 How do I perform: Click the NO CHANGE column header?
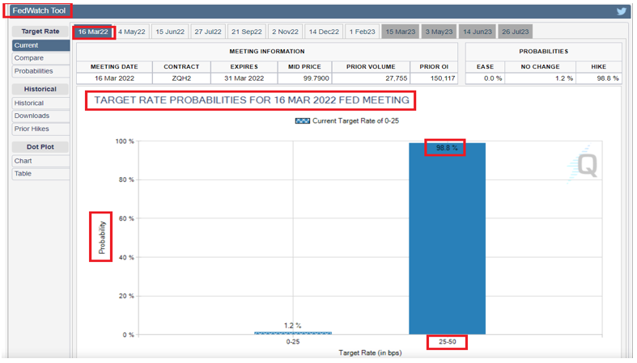tap(540, 66)
